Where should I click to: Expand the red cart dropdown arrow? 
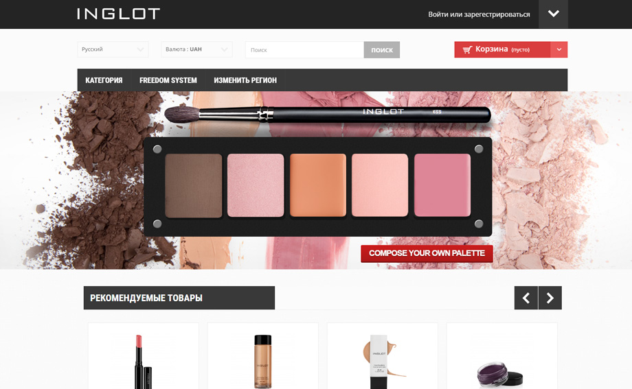pos(559,49)
